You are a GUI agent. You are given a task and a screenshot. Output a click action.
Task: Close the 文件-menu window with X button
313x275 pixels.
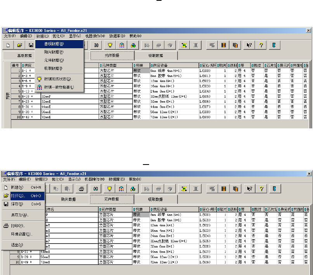tap(309, 174)
